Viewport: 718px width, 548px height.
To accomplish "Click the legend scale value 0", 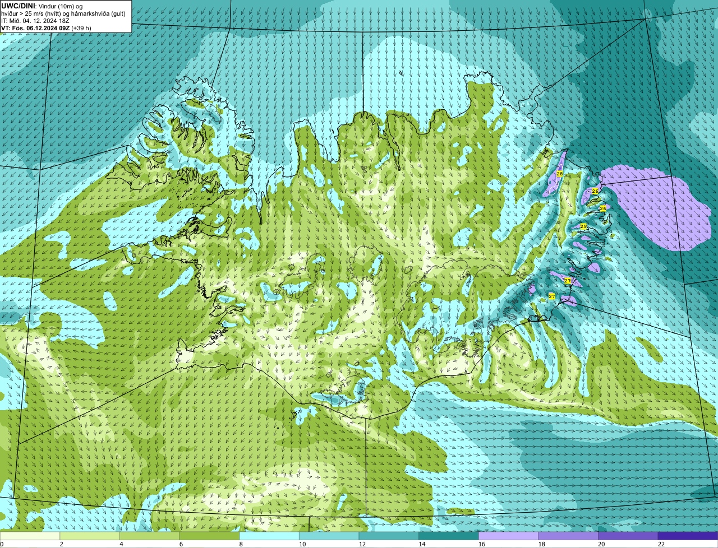I will click(x=2, y=544).
